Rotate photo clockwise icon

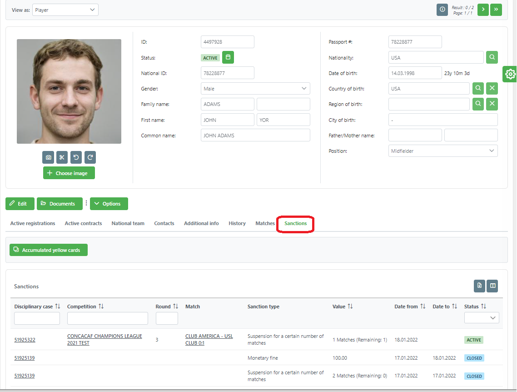(90, 157)
